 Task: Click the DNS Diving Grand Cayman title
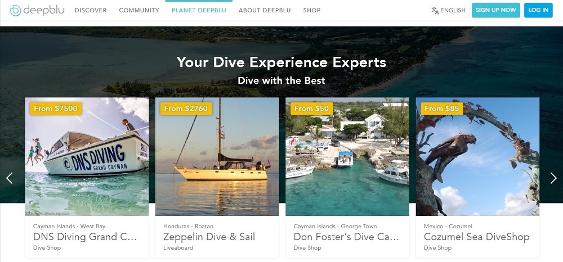click(85, 237)
